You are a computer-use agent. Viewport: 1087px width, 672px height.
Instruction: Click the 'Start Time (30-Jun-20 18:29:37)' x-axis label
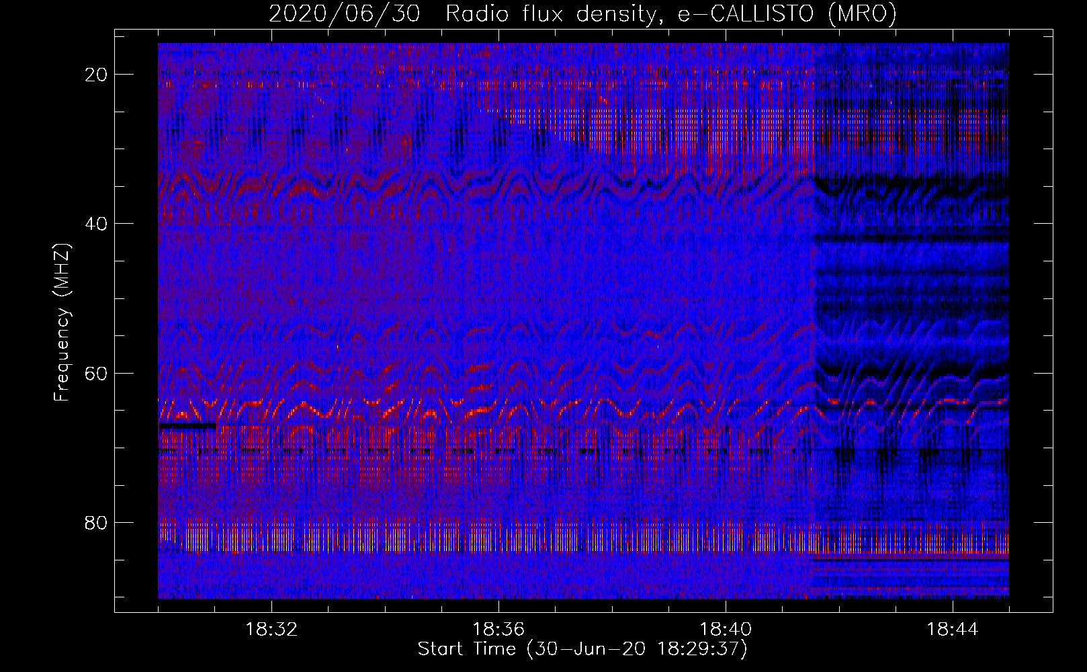click(x=582, y=649)
